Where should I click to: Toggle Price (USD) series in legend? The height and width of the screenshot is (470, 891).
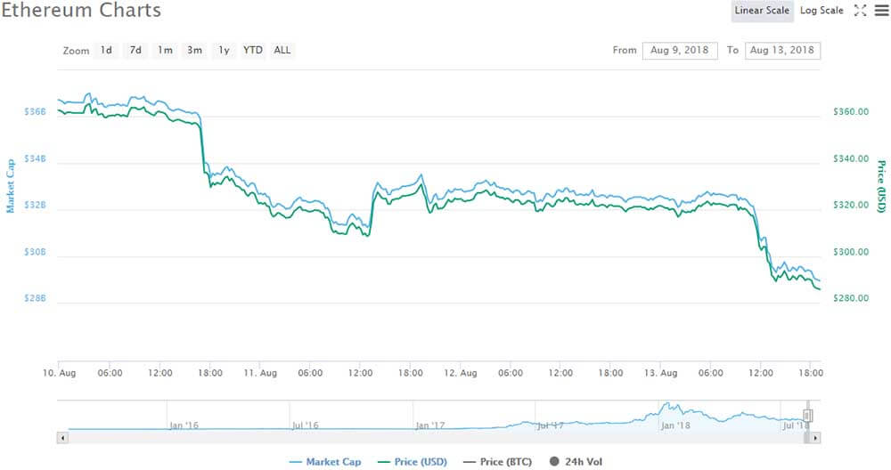pos(413,462)
